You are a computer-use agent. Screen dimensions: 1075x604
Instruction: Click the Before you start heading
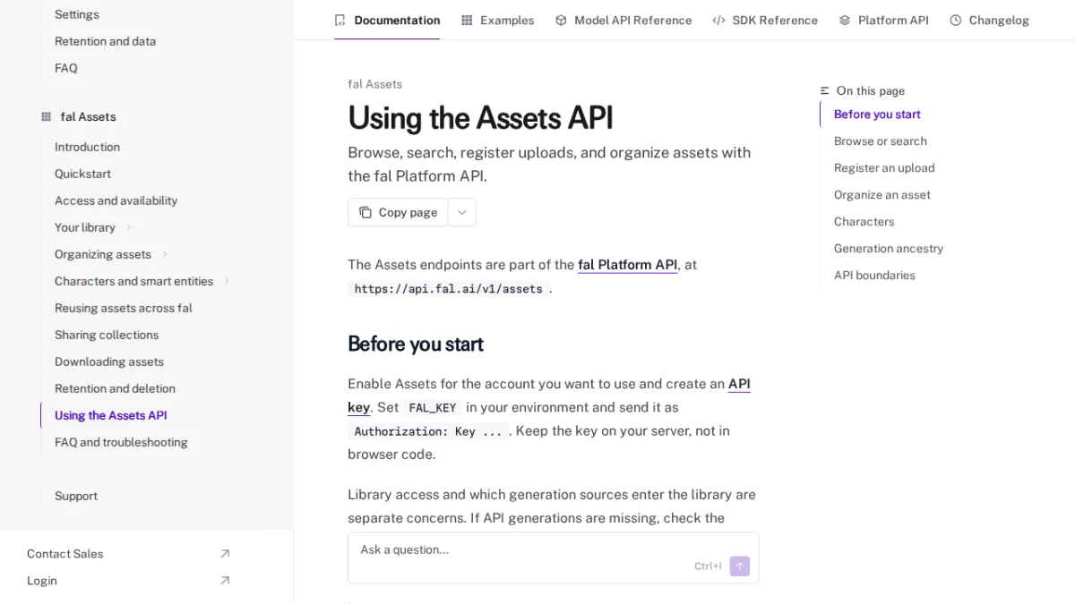click(416, 345)
